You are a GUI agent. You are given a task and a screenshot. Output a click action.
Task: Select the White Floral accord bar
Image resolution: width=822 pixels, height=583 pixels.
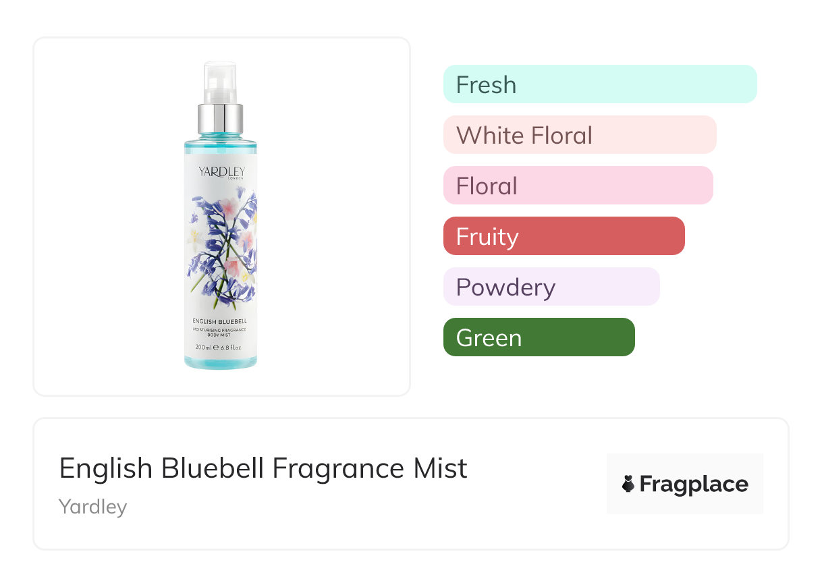pyautogui.click(x=579, y=135)
